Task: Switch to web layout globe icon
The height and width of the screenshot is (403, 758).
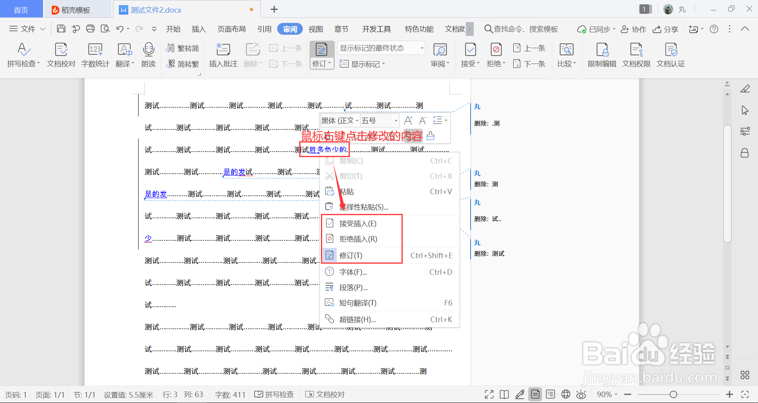Action: click(566, 394)
